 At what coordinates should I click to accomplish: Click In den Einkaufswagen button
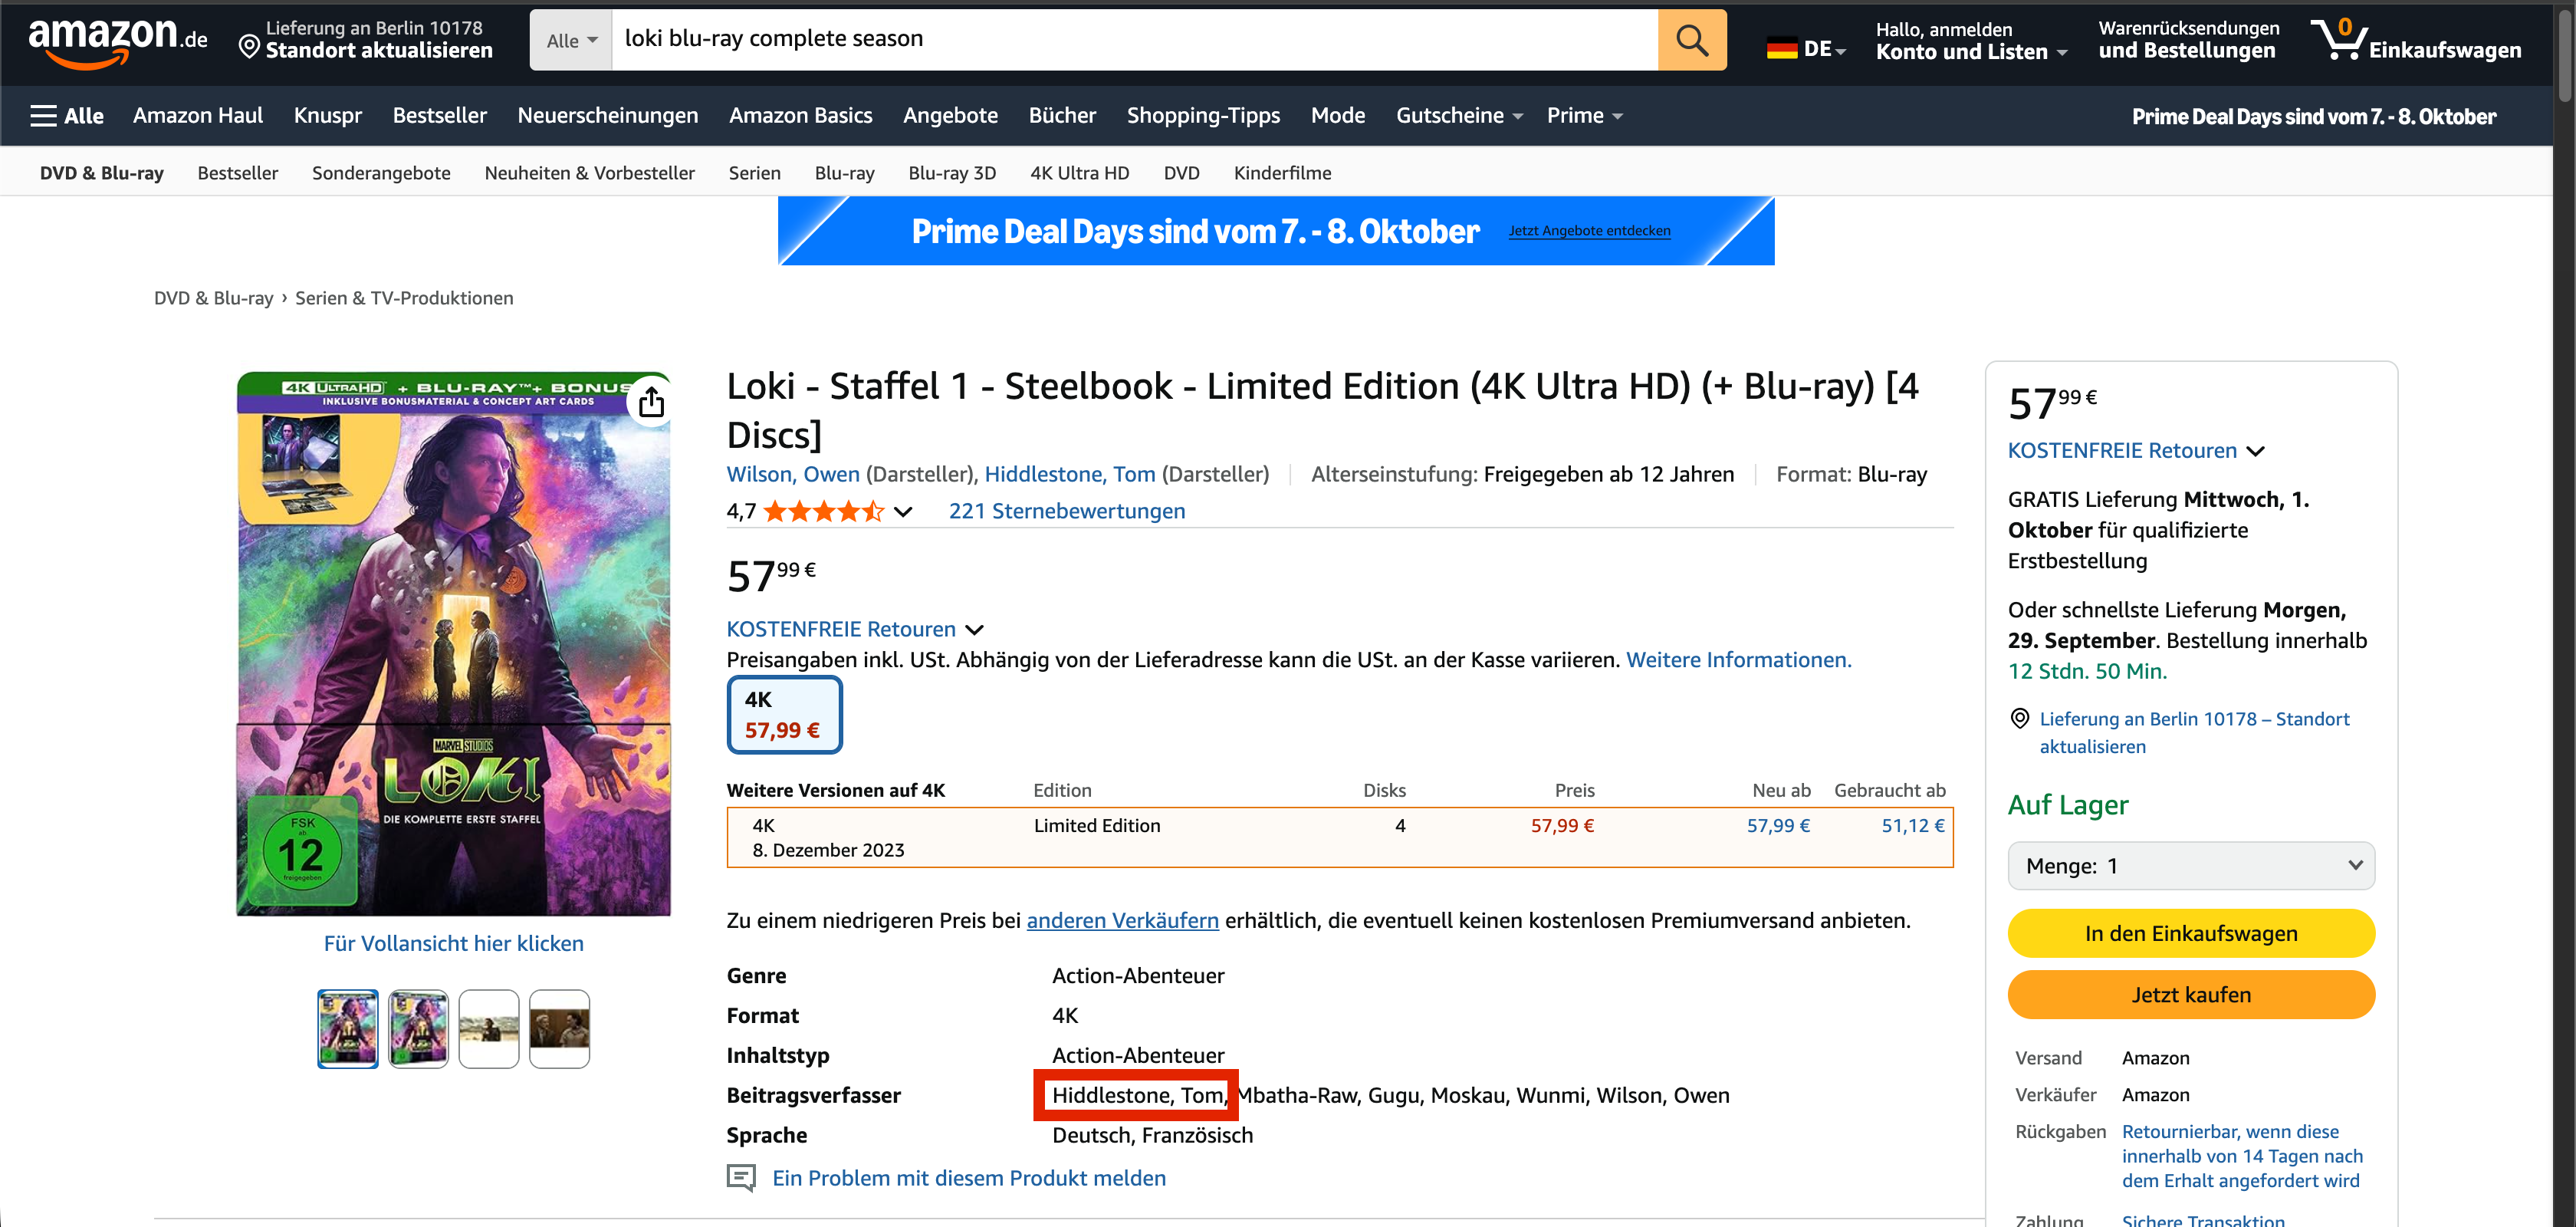pos(2190,933)
